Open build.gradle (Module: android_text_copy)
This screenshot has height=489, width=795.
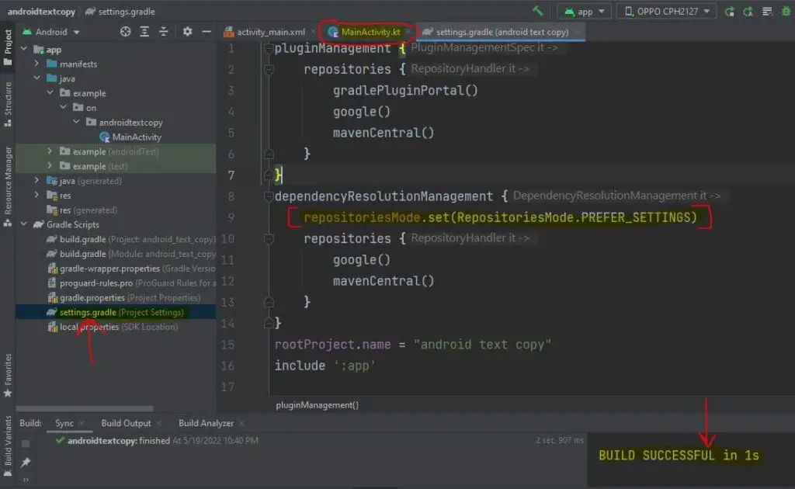[x=130, y=254]
